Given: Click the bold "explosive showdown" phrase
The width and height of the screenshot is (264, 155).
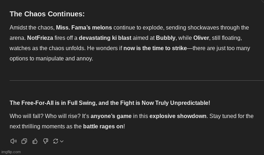Looking at the screenshot, I should pyautogui.click(x=178, y=116).
